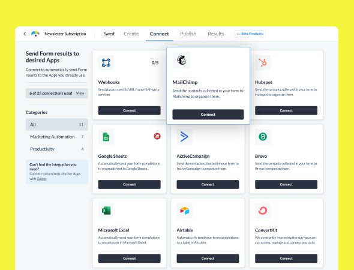Click the Hubspot card title

(x=263, y=82)
